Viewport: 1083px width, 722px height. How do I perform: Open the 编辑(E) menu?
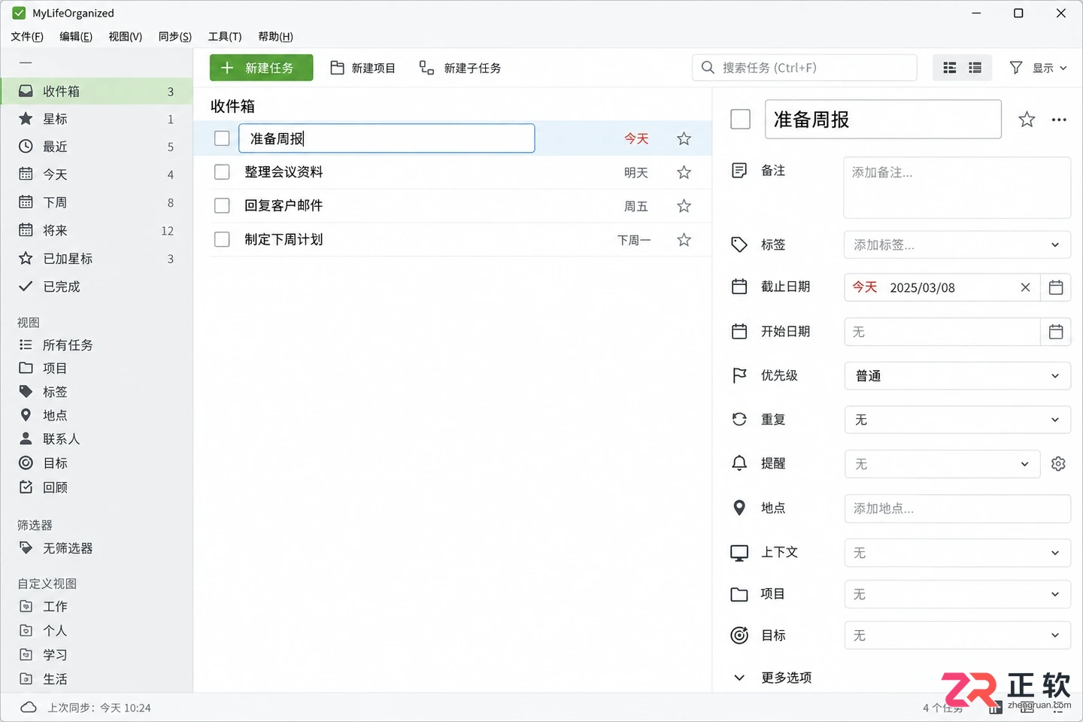76,36
